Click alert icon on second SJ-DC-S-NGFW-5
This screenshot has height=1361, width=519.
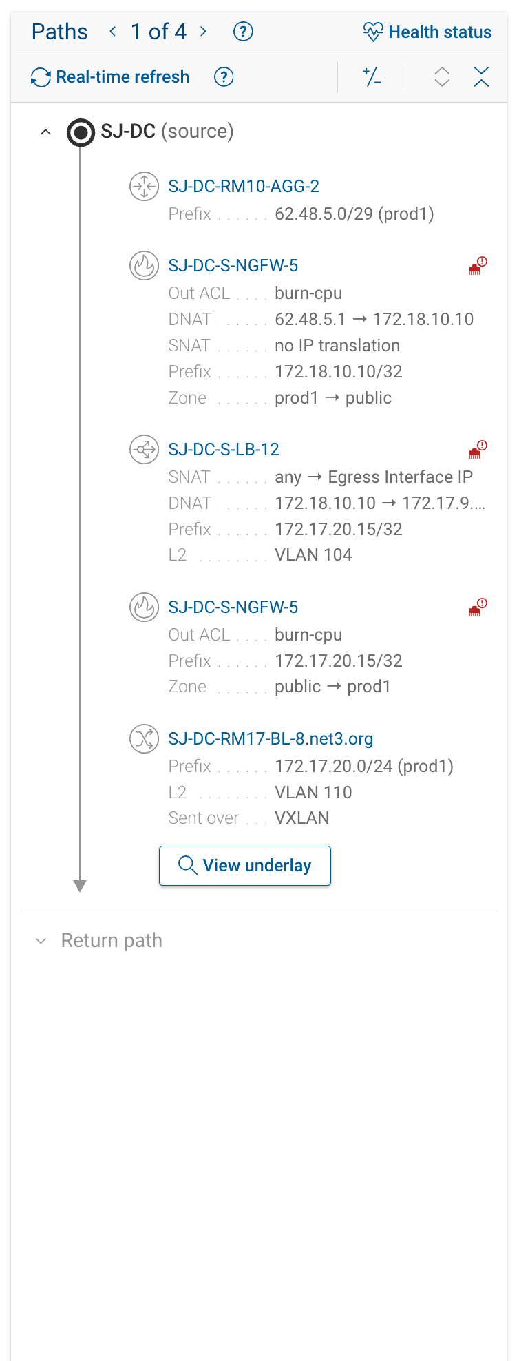tap(477, 607)
